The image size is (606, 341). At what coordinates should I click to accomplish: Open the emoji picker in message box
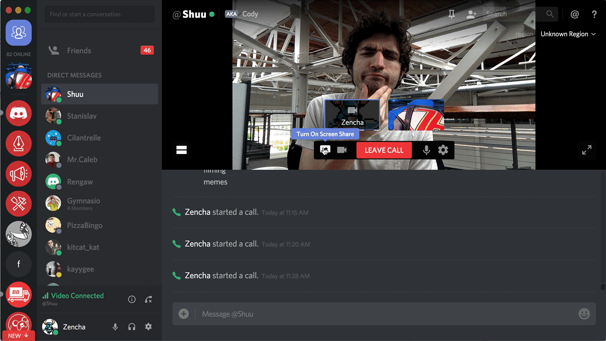[584, 314]
